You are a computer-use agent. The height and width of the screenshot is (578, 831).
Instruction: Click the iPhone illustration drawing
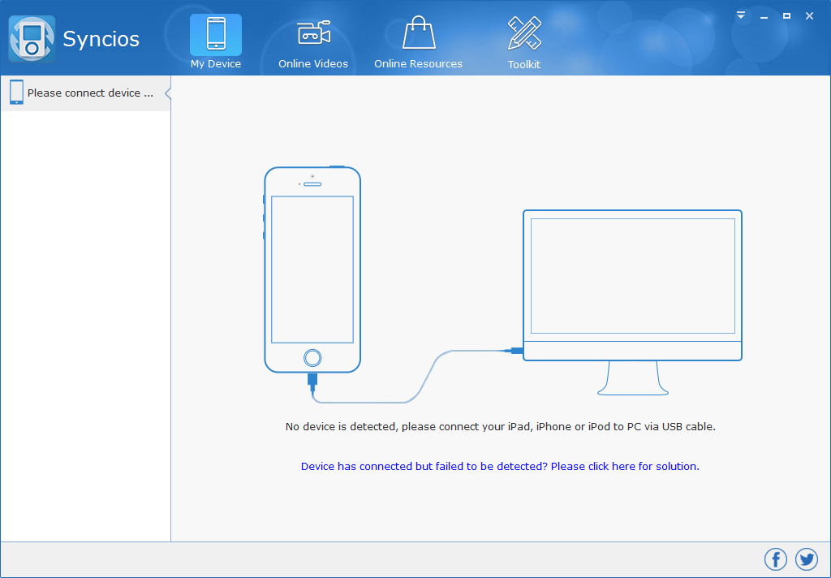[312, 268]
